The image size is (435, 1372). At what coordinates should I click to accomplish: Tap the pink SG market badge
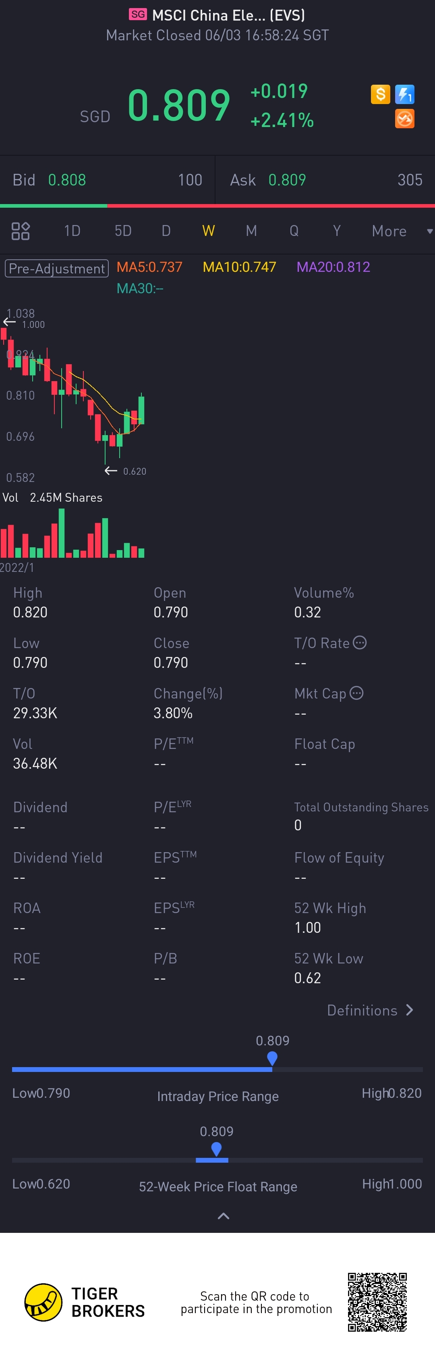pos(138,15)
